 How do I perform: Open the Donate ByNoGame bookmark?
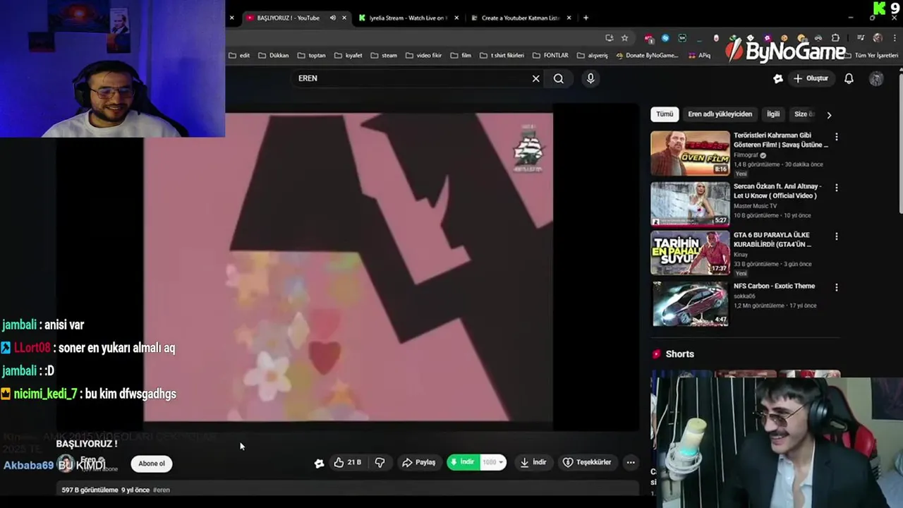tap(646, 55)
